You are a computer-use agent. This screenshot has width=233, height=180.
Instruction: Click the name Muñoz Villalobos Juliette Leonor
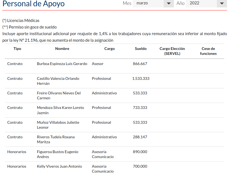(58, 125)
